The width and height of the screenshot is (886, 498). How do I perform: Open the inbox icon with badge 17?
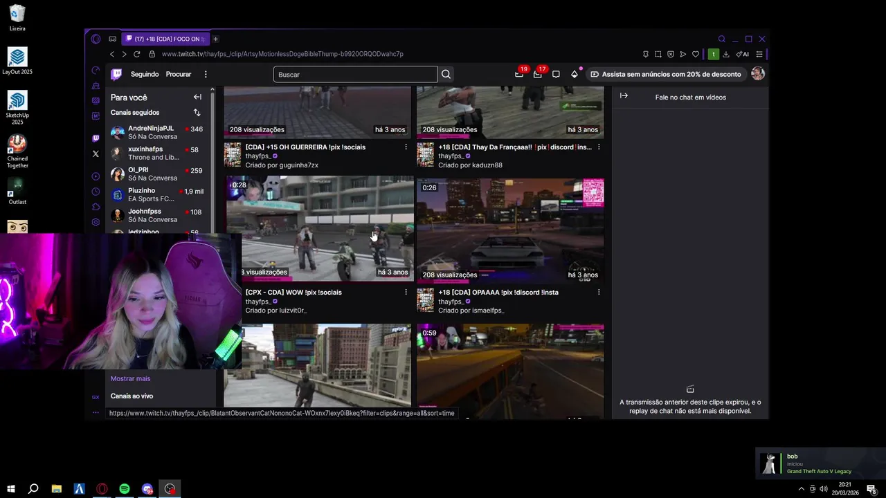tap(538, 74)
